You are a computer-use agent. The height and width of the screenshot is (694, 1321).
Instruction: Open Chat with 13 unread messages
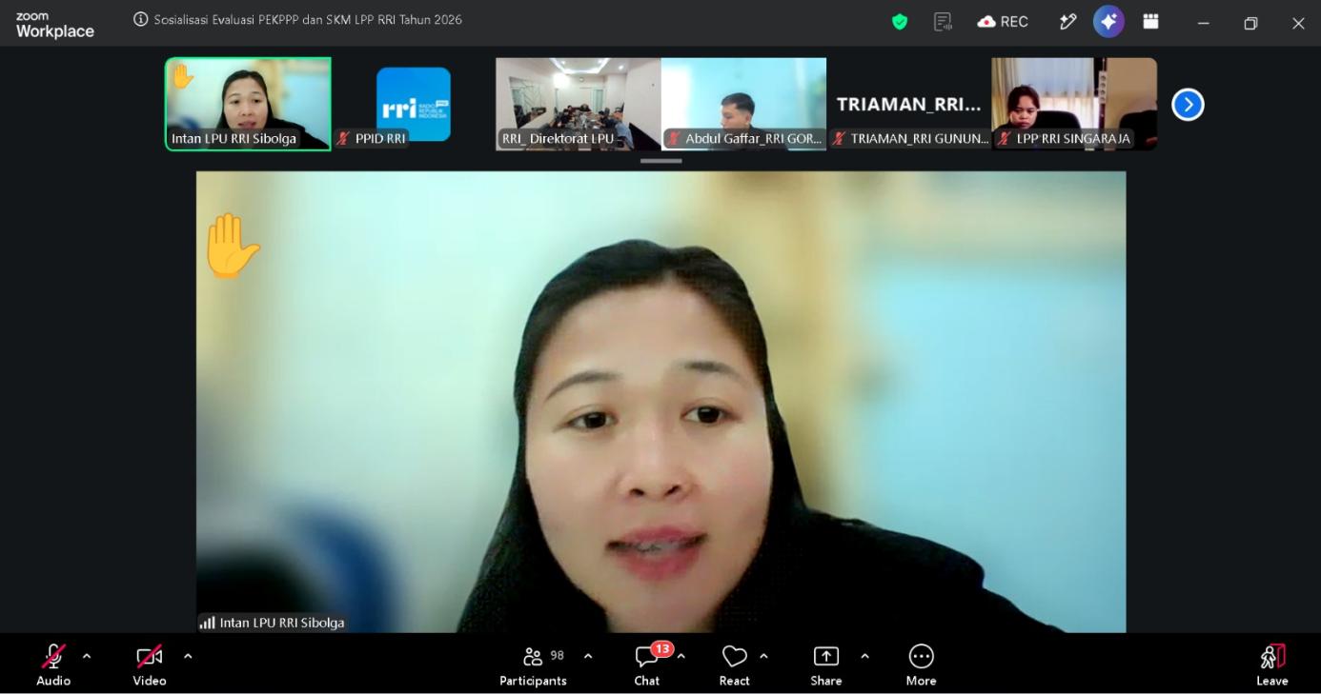tap(647, 664)
